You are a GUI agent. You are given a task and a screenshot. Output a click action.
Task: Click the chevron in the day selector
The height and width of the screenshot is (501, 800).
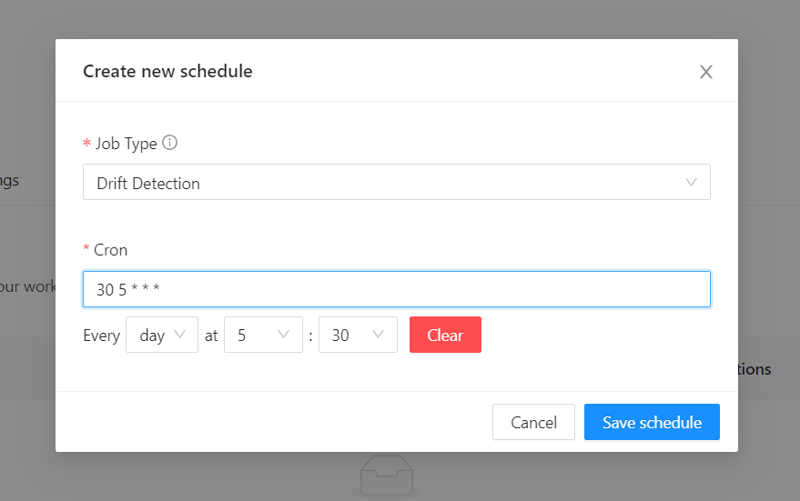tap(179, 335)
